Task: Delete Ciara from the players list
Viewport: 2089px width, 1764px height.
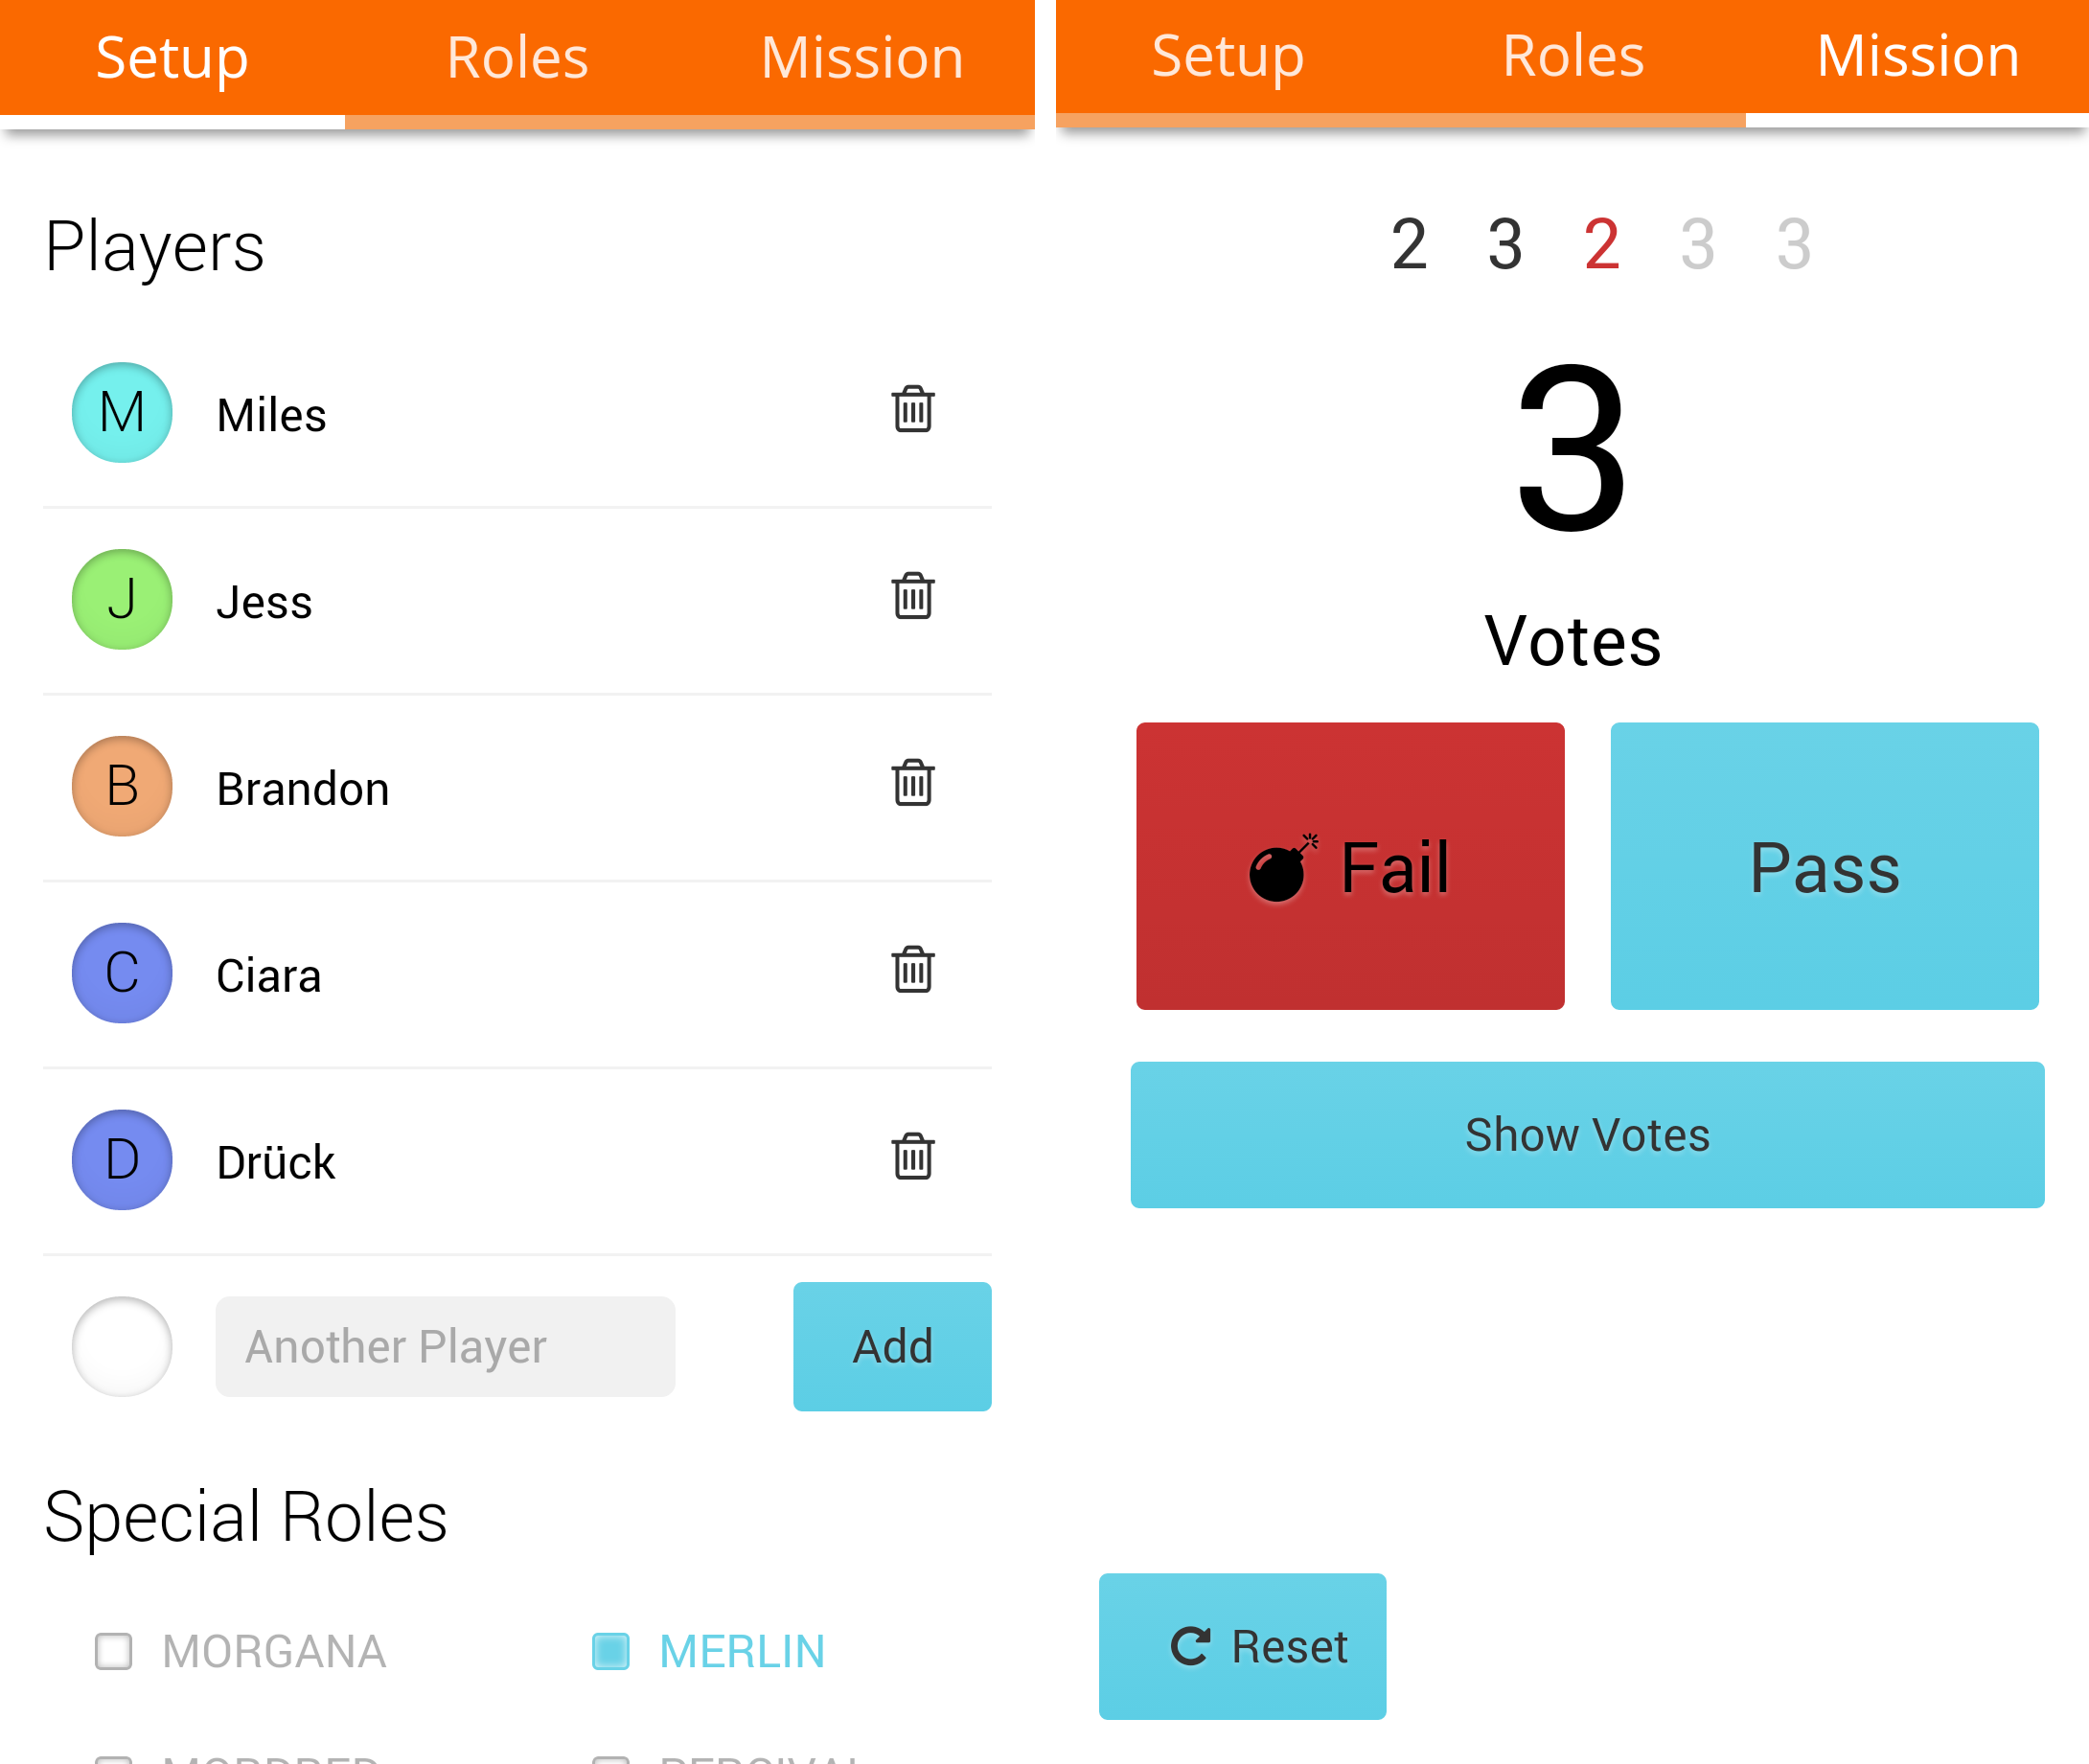Action: coord(912,970)
